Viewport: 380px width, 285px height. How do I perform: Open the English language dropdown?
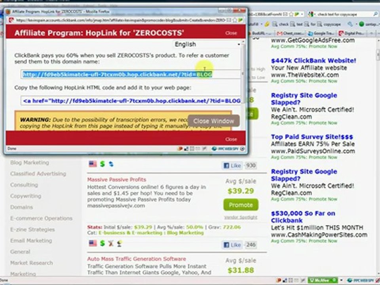207,44
